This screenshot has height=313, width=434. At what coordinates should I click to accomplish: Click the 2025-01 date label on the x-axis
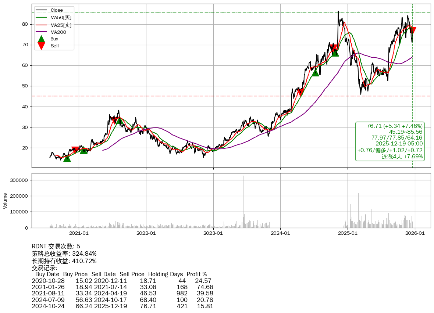348,233
